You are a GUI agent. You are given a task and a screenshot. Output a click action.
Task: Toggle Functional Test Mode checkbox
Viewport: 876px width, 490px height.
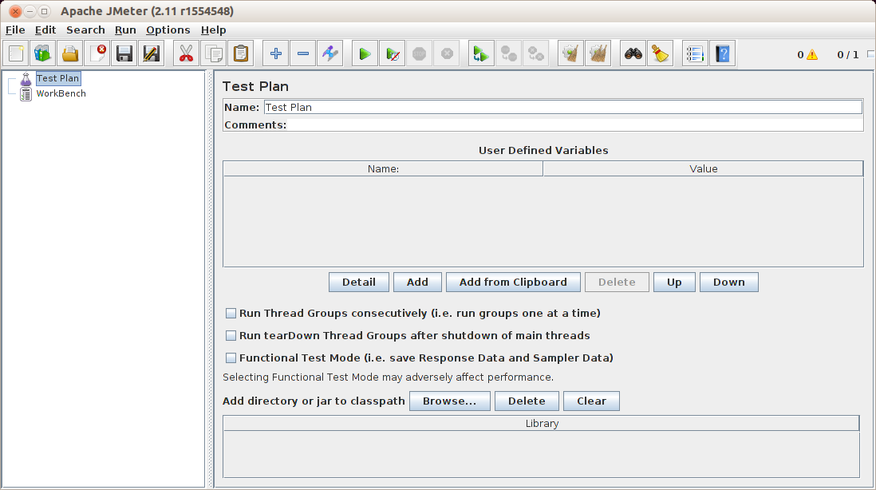click(231, 358)
